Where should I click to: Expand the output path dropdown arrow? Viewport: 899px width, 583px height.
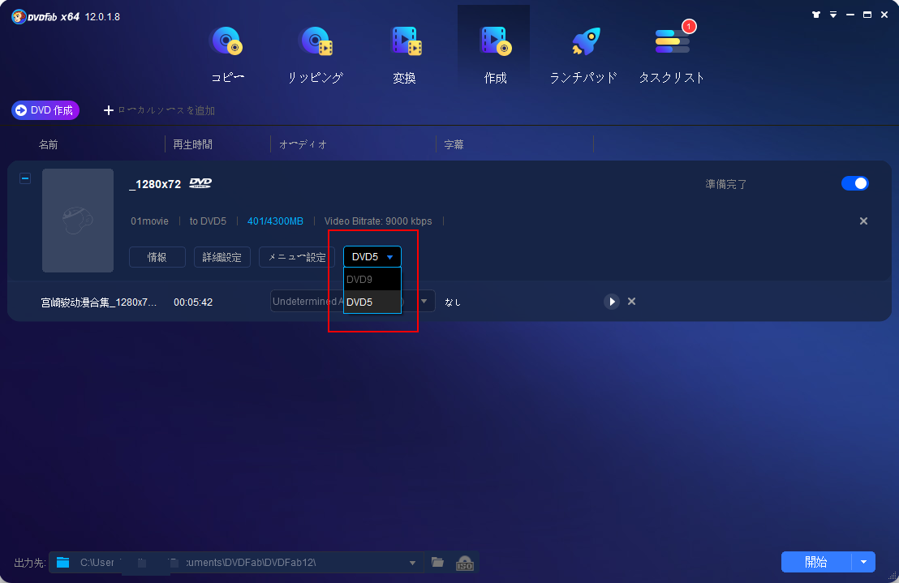pos(412,563)
